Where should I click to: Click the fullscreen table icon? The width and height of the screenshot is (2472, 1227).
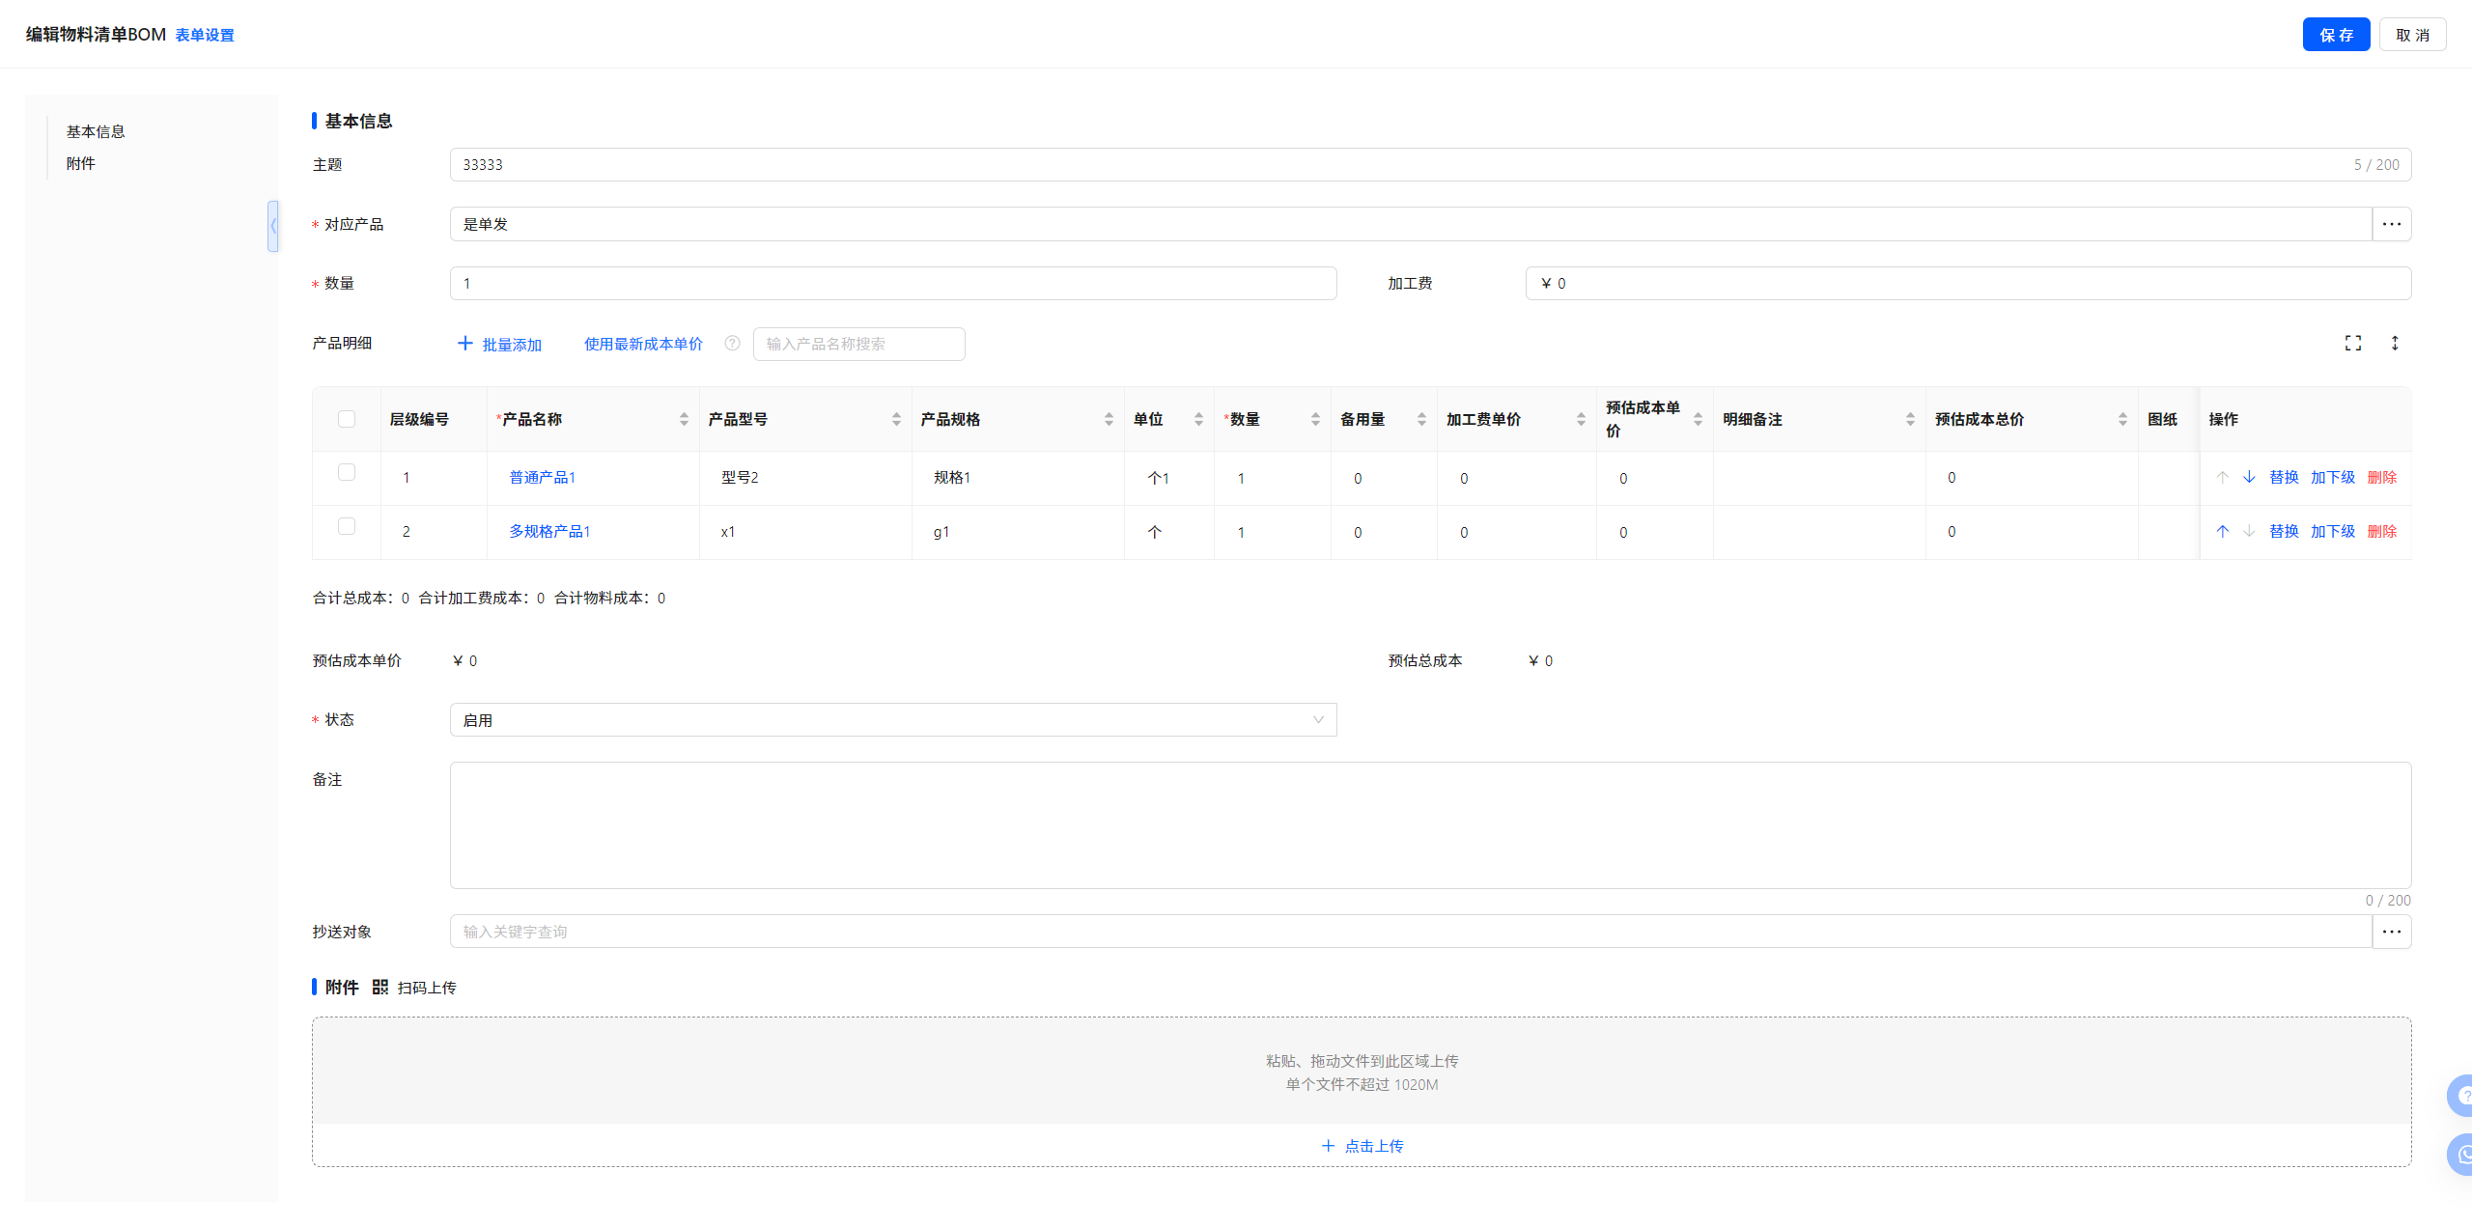point(2353,343)
